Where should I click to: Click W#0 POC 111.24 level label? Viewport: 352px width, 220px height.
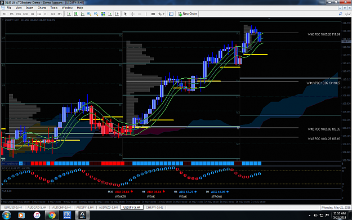(324, 34)
